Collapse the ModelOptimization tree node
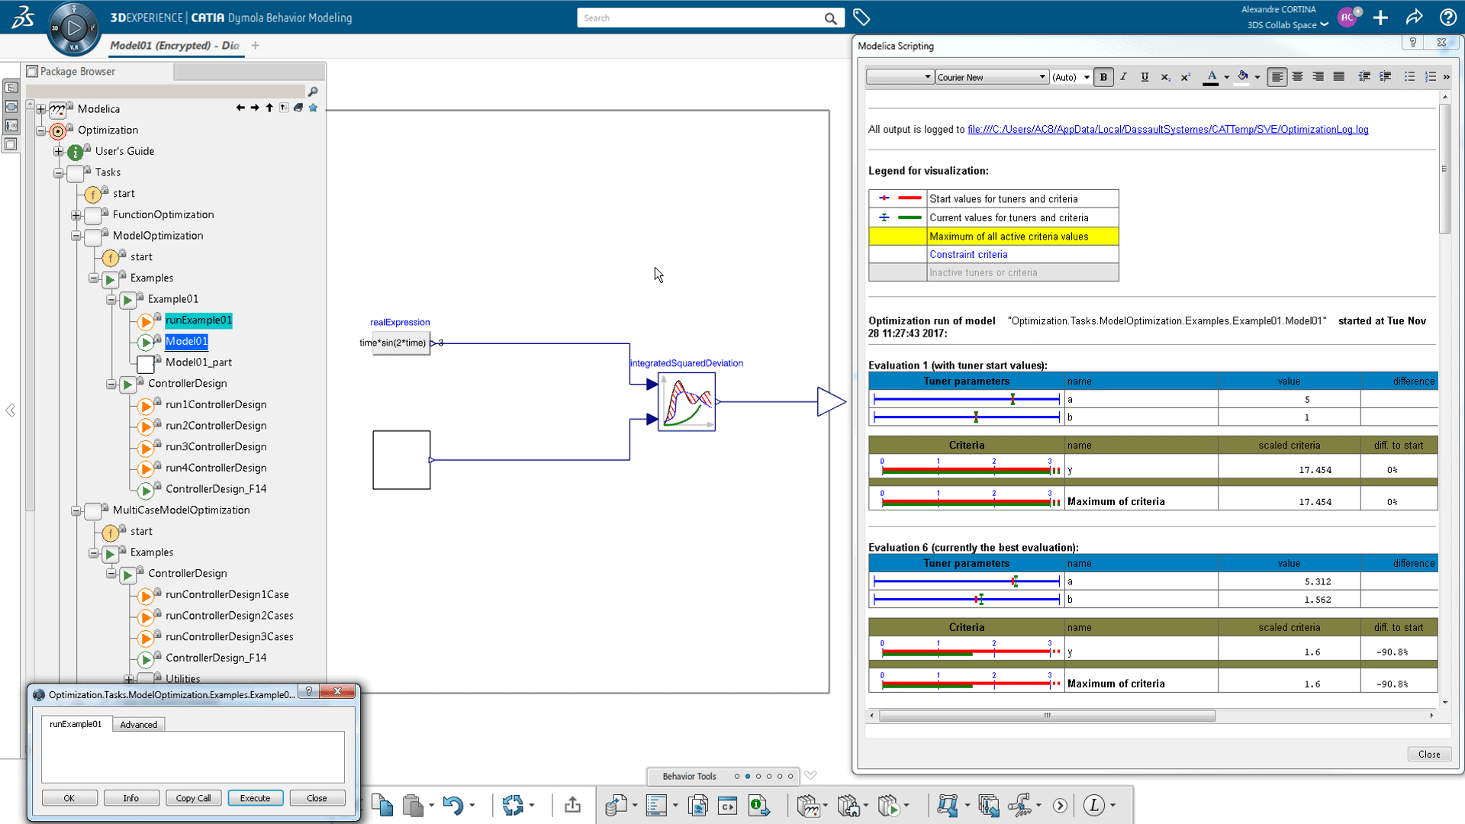Image resolution: width=1465 pixels, height=824 pixels. coord(76,236)
